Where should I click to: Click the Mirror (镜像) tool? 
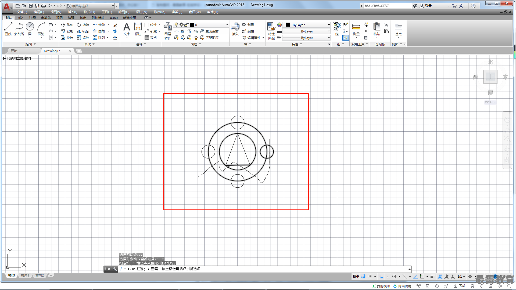(83, 31)
